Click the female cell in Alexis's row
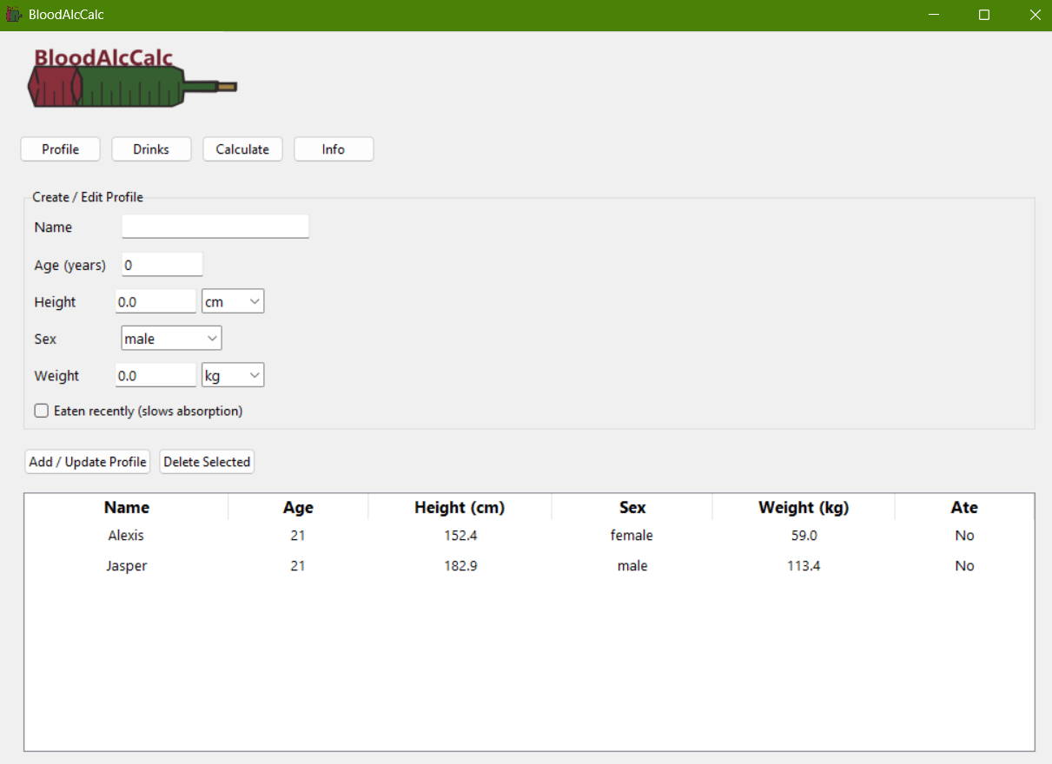The image size is (1052, 764). [632, 536]
